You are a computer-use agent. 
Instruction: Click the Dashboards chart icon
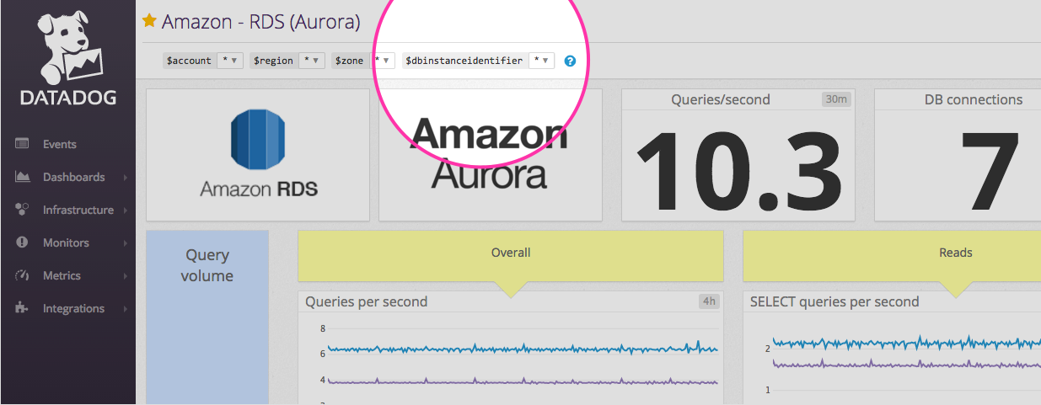pos(24,177)
